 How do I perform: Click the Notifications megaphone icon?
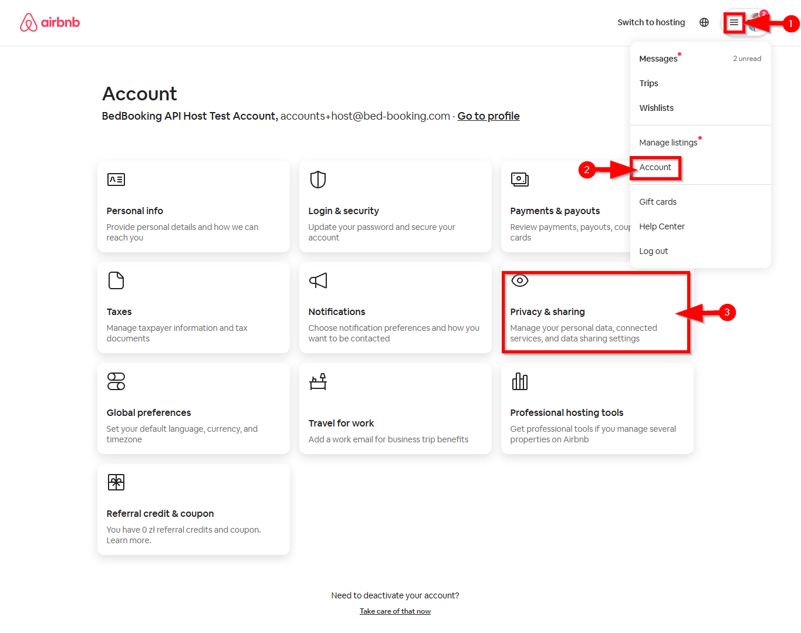(318, 280)
